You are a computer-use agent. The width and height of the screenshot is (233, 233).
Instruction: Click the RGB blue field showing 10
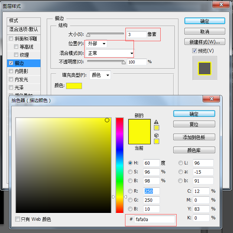click(x=151, y=209)
